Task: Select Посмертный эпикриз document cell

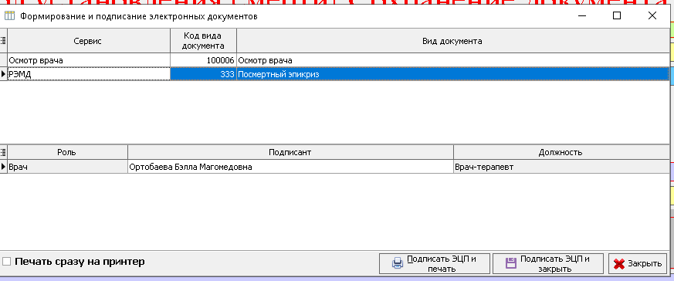Action: [x=452, y=74]
